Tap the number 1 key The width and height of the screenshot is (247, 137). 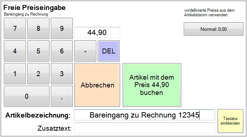15,74
